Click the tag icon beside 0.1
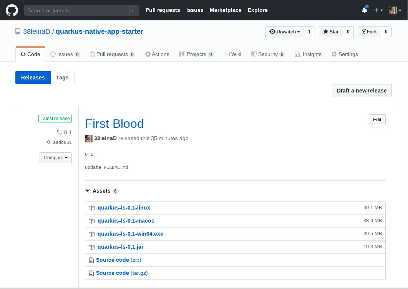408x289 pixels. 60,132
